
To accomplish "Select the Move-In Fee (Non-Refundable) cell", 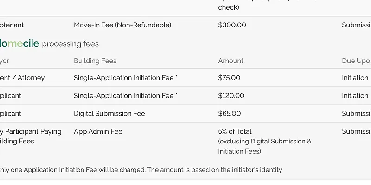I will pos(122,25).
